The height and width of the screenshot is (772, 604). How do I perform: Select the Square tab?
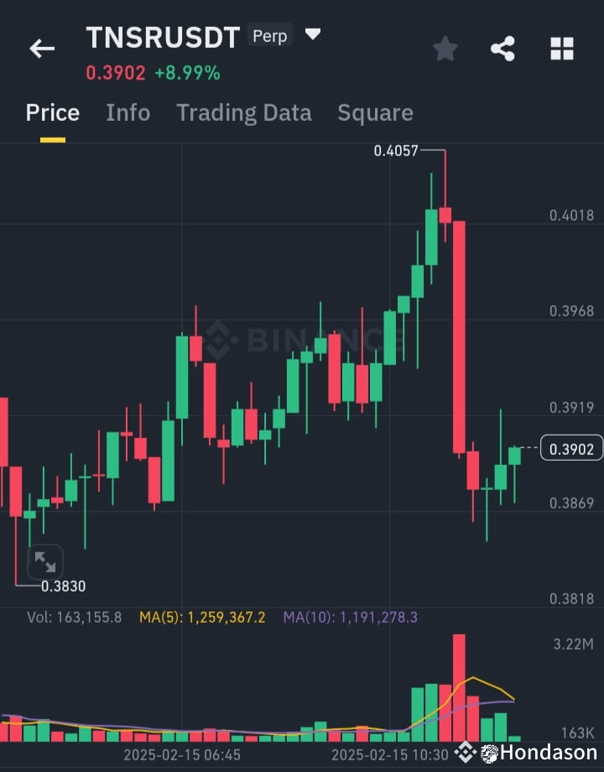[375, 112]
